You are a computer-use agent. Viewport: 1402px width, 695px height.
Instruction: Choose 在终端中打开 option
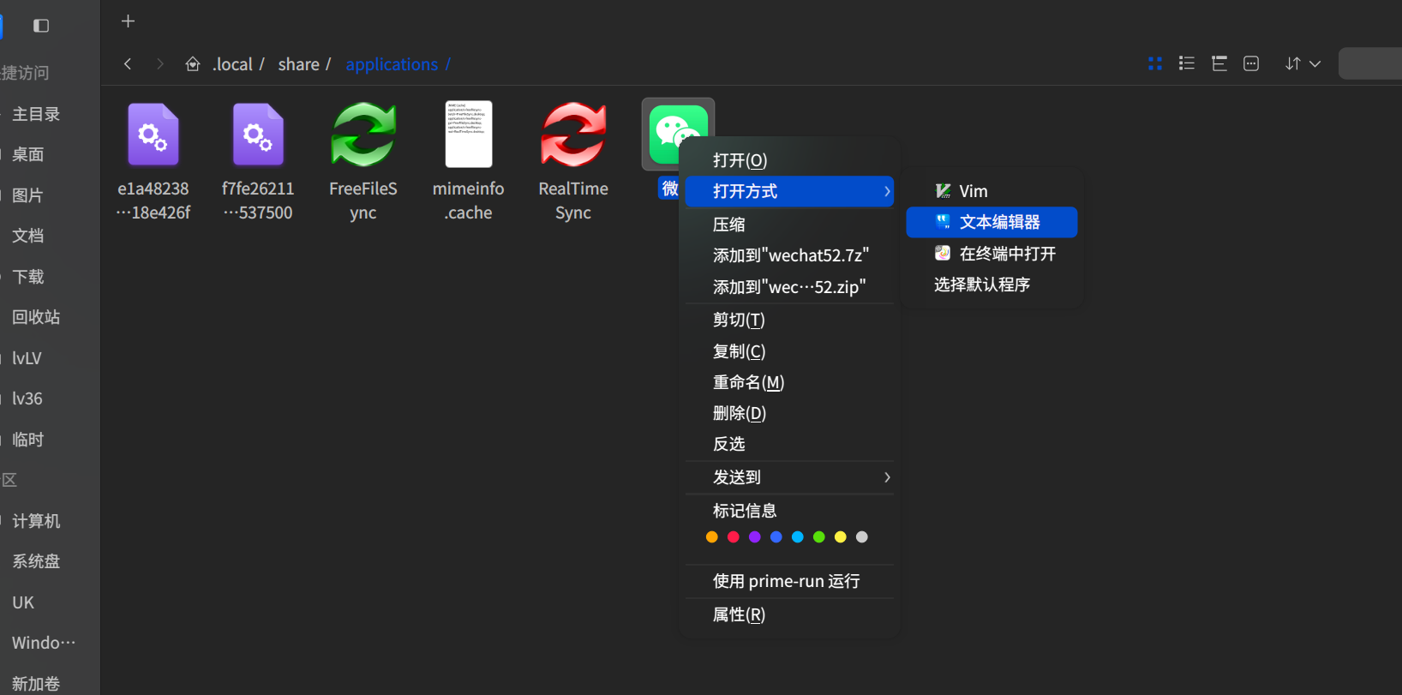pos(992,254)
